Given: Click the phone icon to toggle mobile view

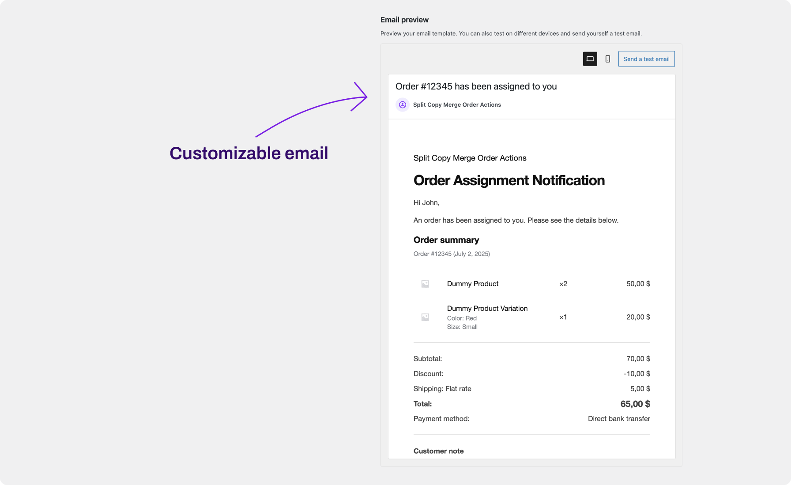Looking at the screenshot, I should coord(608,59).
